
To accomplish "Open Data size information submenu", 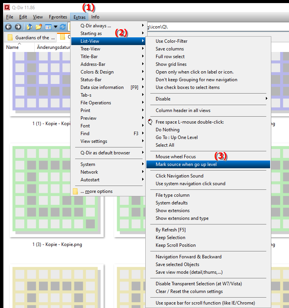I will coord(109,87).
